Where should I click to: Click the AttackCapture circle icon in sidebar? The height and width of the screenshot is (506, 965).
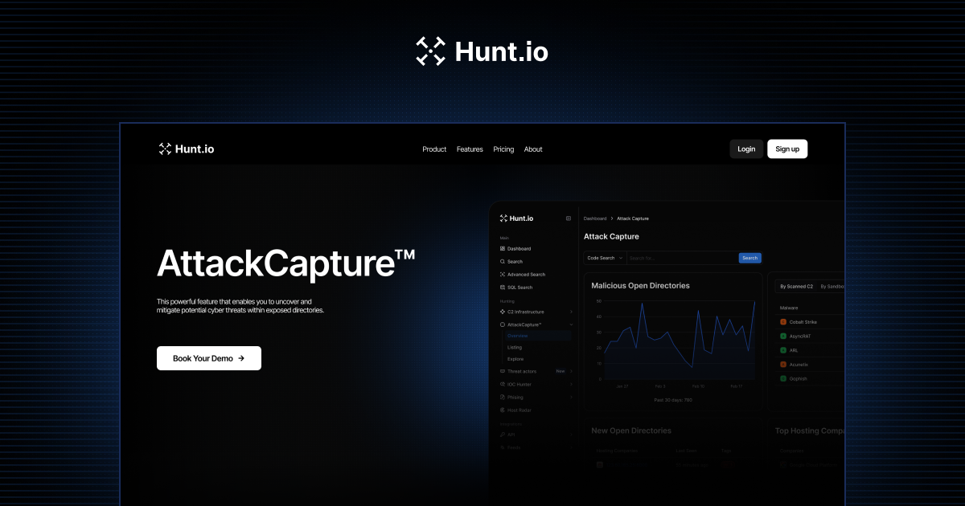pyautogui.click(x=502, y=324)
